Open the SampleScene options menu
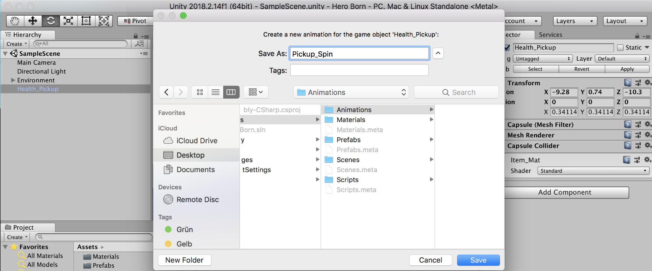 pyautogui.click(x=144, y=54)
